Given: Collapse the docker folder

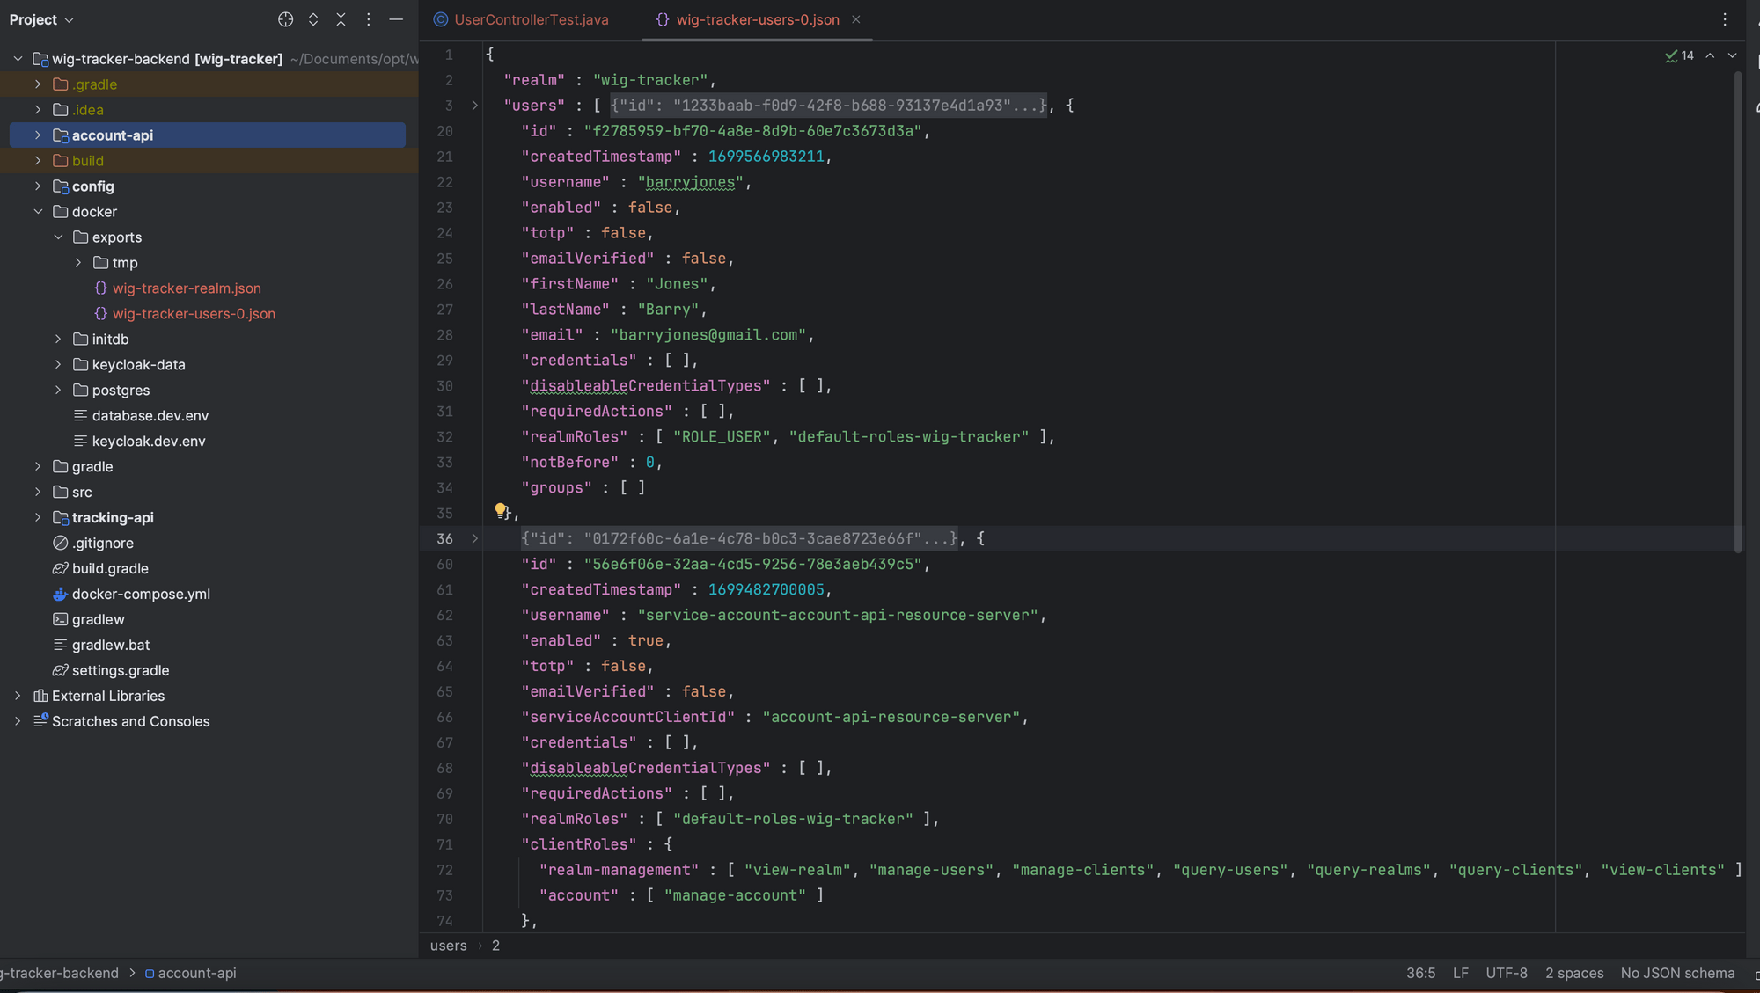Looking at the screenshot, I should [38, 211].
